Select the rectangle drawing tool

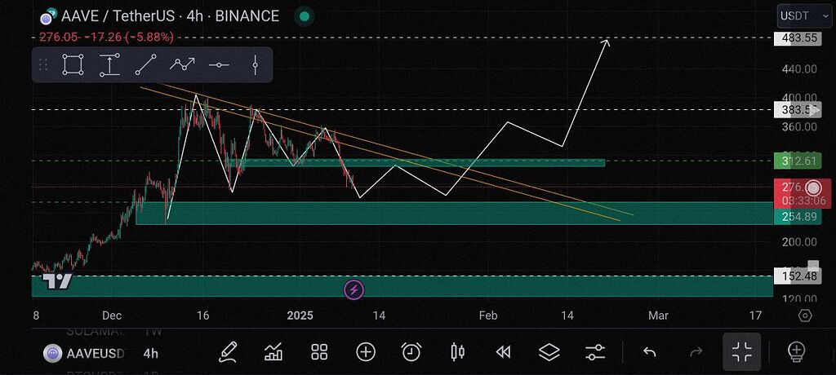click(73, 65)
